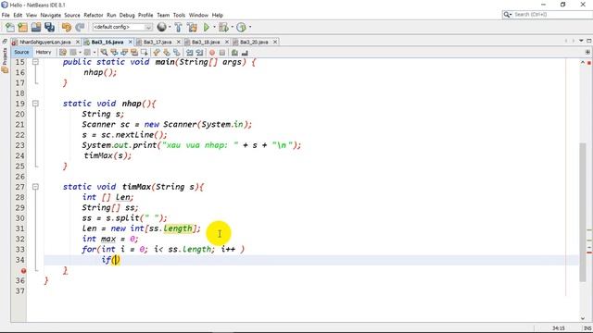This screenshot has height=333, width=593.
Task: Click the Find Selection magnifier icon
Action: [104, 52]
